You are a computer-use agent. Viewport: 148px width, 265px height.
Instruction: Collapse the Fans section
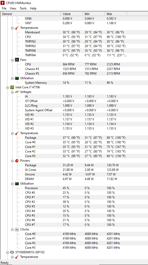[x=12, y=60]
